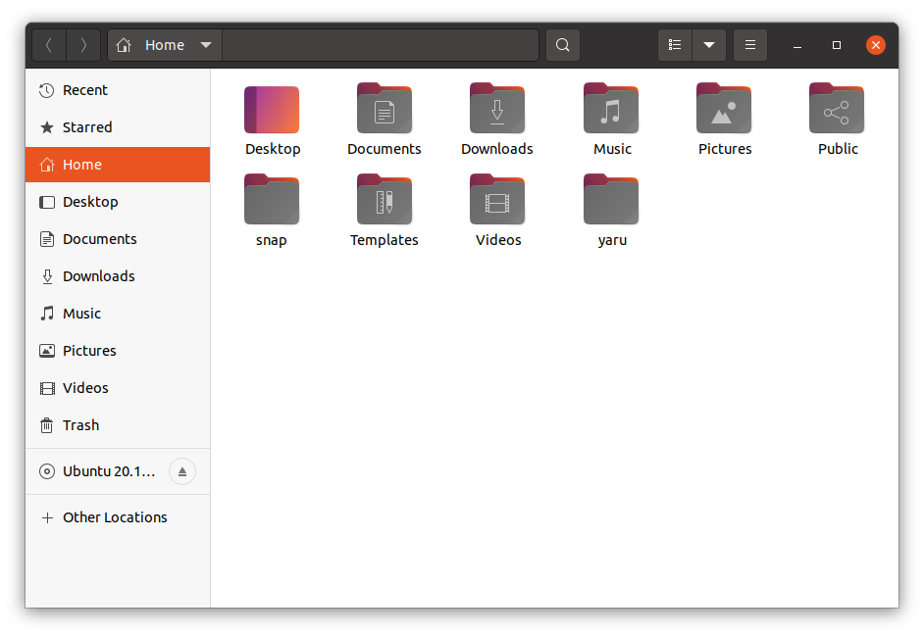Select the Templates folder icon
Screen dimensions: 924x636
385,200
